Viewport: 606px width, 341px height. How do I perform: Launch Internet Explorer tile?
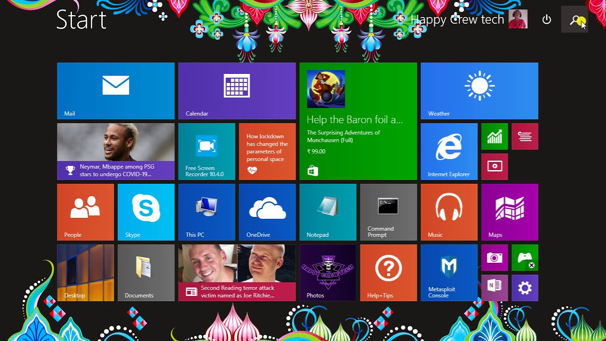pos(449,152)
